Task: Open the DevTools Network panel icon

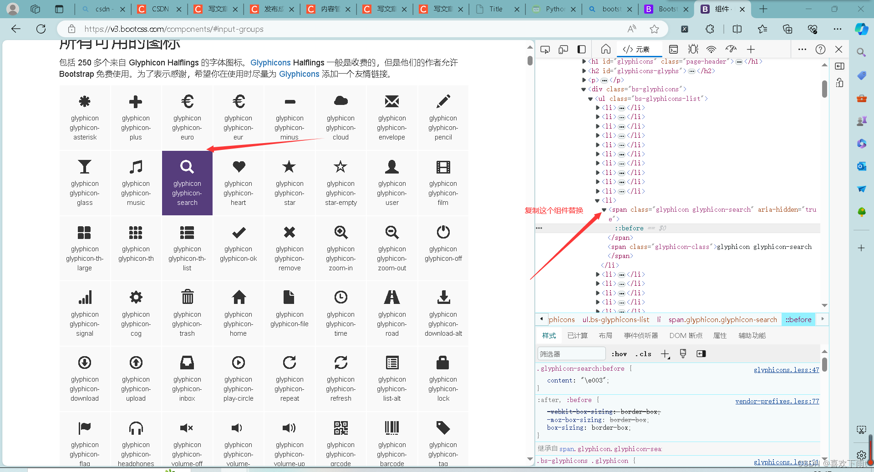Action: [711, 49]
